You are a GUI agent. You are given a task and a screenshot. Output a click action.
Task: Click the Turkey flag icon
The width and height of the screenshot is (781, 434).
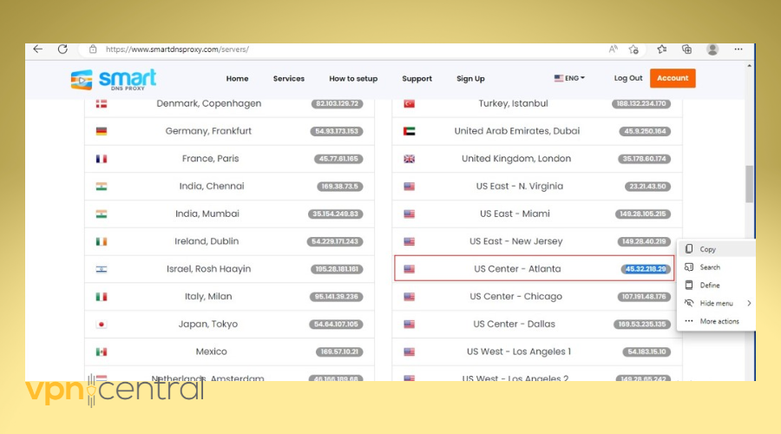click(409, 103)
